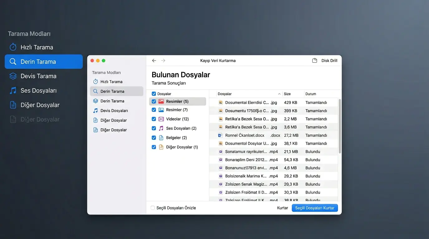Click the Word icon of Ronnel Čkanloet.docx
This screenshot has width=429, height=239.
click(220, 135)
